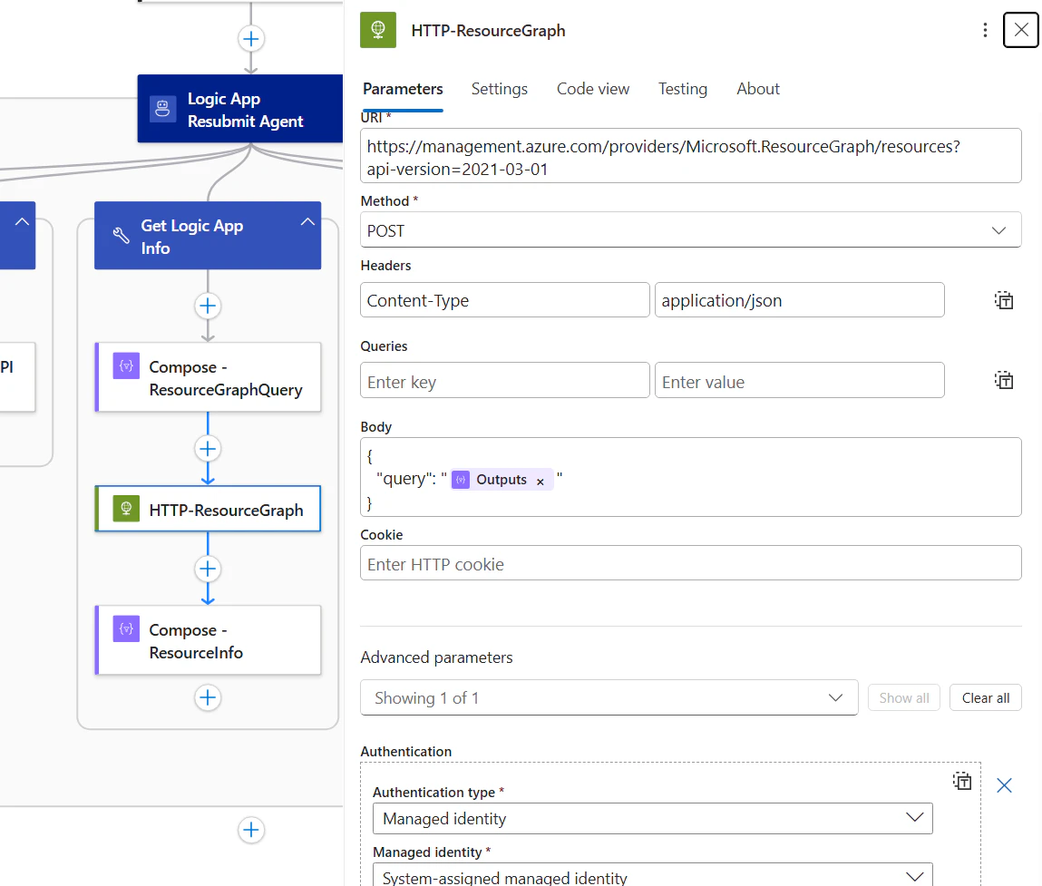The height and width of the screenshot is (886, 1042).
Task: Click the Enter HTTP cookie field
Action: [690, 563]
